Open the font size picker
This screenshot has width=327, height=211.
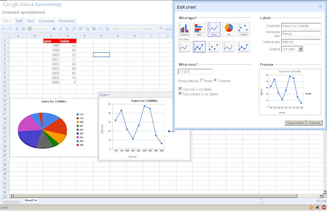[x=81, y=29]
